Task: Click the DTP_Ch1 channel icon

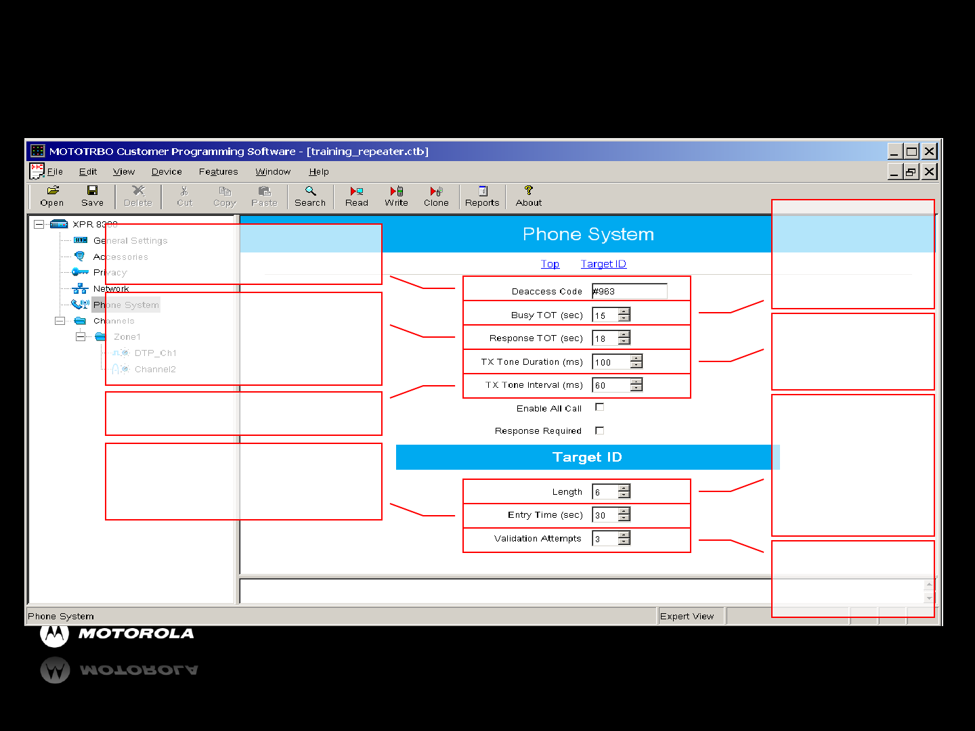Action: coord(121,353)
